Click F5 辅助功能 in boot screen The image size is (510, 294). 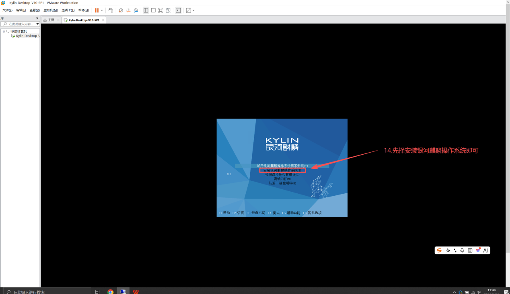(291, 213)
